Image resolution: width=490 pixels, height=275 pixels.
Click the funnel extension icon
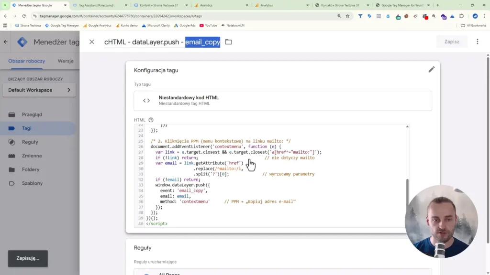[360, 16]
